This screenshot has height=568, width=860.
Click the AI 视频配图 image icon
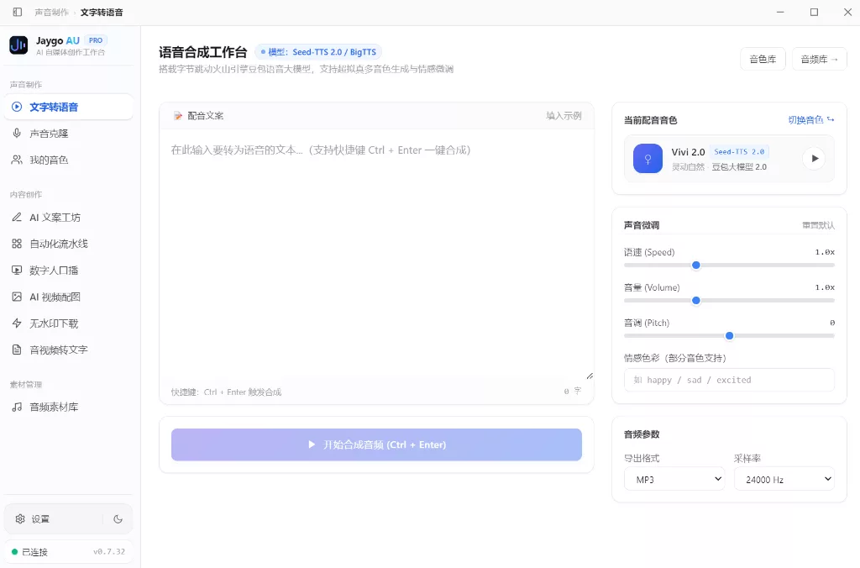17,297
